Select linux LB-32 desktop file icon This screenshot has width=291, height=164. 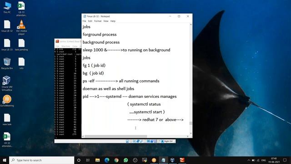click(x=7, y=26)
